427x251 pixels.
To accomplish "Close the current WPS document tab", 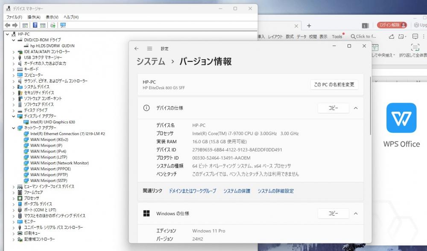I will pyautogui.click(x=296, y=26).
